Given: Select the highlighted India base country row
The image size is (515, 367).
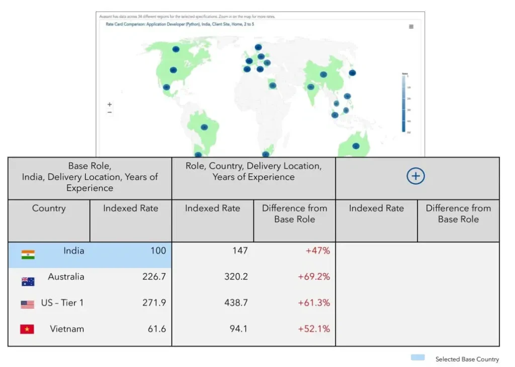Looking at the screenshot, I should coord(90,254).
